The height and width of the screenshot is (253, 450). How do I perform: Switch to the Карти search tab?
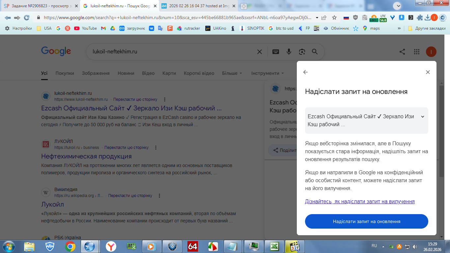click(x=169, y=73)
